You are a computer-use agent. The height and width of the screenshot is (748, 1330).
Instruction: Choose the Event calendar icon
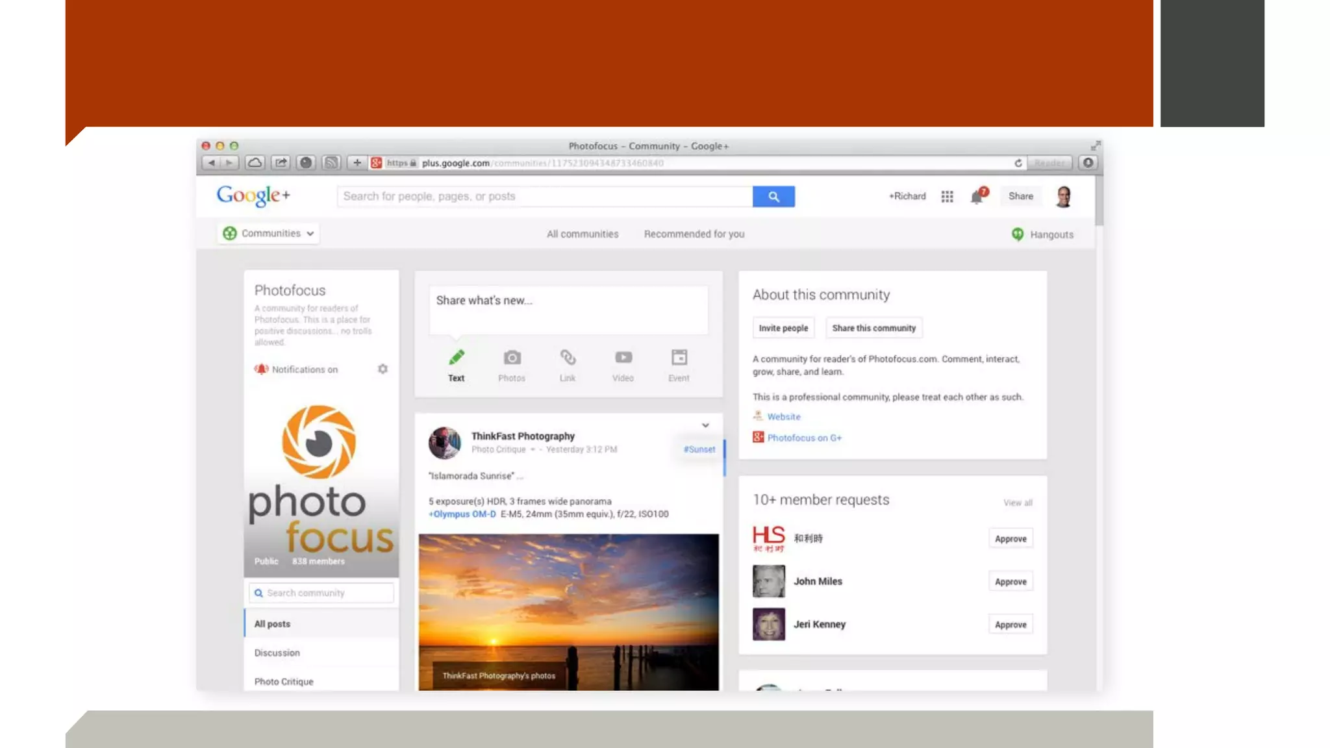pyautogui.click(x=679, y=358)
